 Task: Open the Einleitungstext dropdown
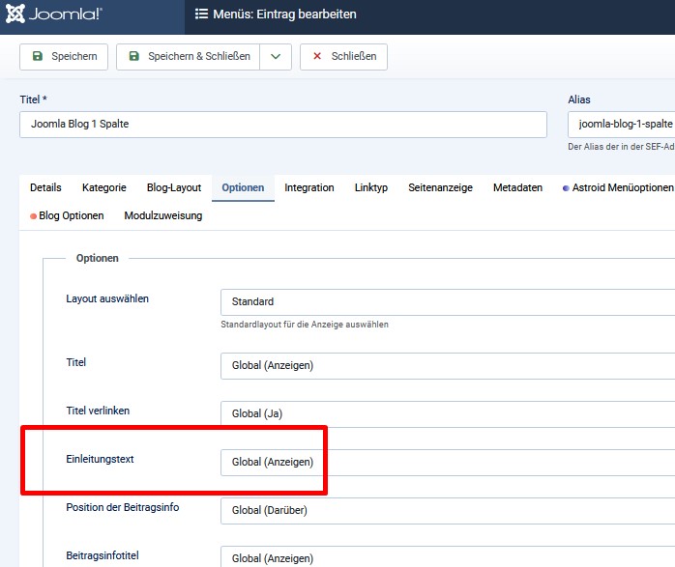pos(448,462)
